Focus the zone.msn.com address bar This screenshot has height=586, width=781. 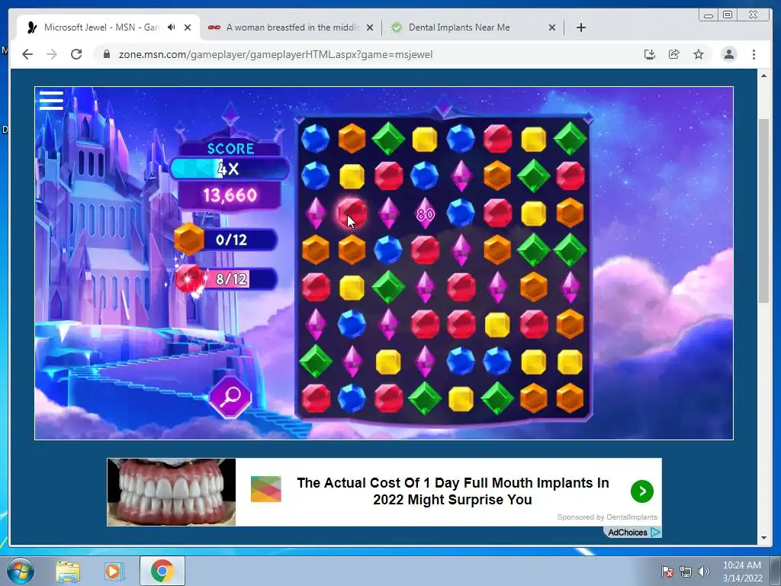pyautogui.click(x=368, y=54)
